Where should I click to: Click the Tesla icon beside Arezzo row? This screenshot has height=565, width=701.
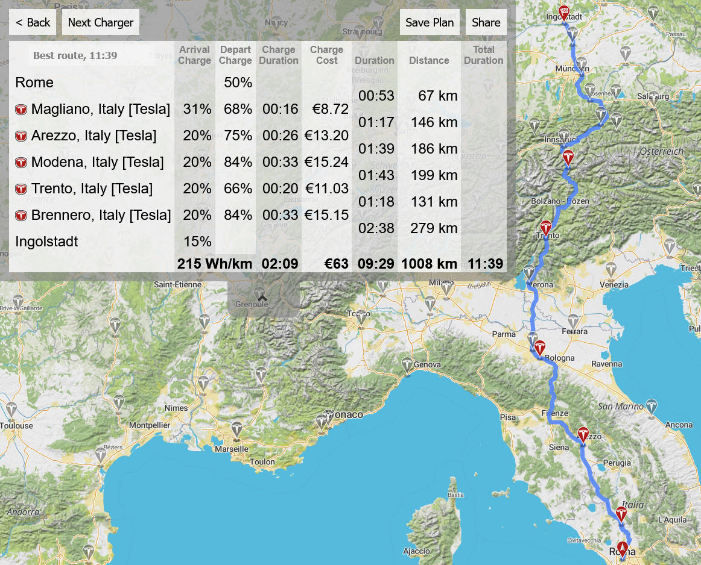[21, 136]
